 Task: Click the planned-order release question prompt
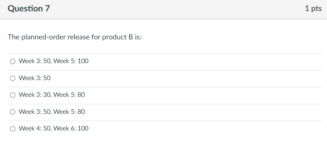coord(75,37)
